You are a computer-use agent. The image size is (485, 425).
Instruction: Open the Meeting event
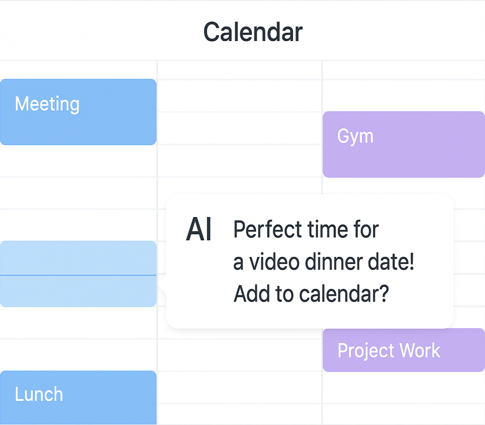point(78,112)
